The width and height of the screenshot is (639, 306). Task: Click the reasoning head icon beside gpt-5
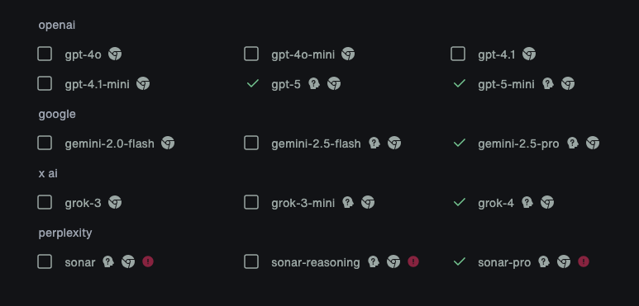314,83
